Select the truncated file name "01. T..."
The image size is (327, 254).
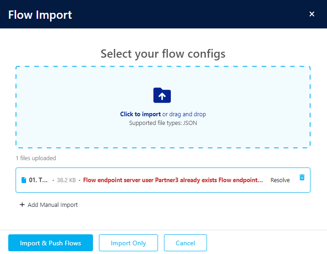point(38,180)
